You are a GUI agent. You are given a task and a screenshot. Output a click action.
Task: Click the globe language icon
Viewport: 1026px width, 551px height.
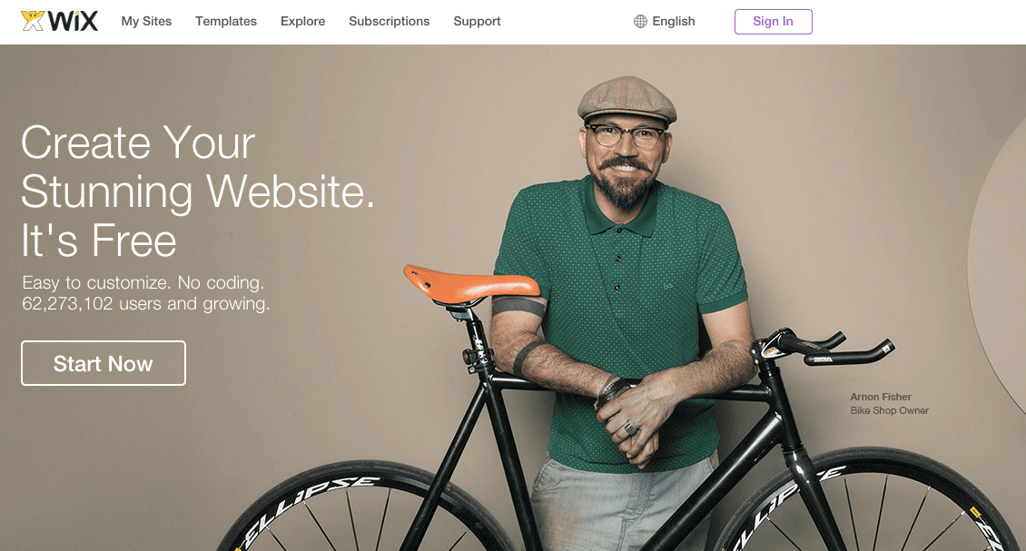pos(640,22)
